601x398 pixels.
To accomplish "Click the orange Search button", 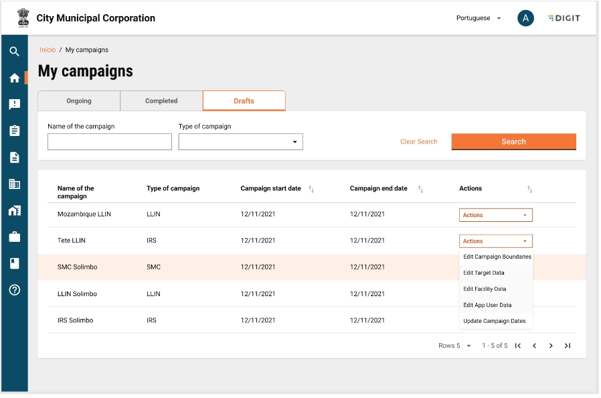I will (513, 141).
